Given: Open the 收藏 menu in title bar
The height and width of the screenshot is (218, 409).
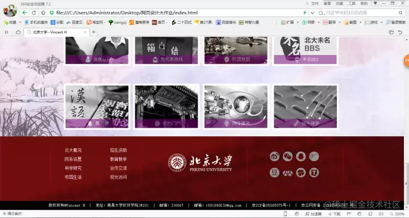Looking at the screenshot, I should click(x=339, y=3).
